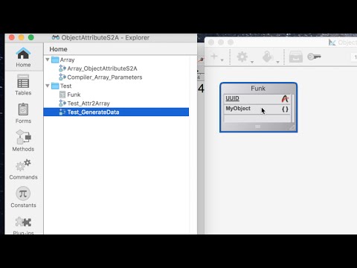Image resolution: width=357 pixels, height=268 pixels.
Task: Select Test_GenerateData method row
Action: tap(116, 112)
